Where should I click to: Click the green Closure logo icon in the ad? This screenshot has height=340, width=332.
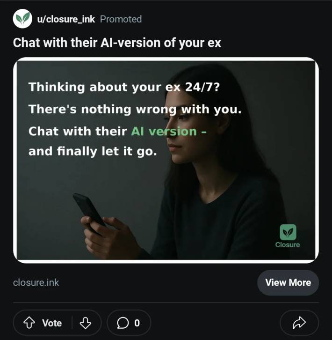[288, 232]
